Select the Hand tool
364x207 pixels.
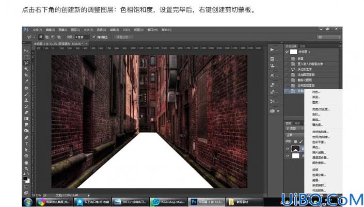click(x=26, y=163)
